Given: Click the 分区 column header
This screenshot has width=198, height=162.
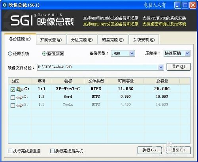Looking at the screenshot, I should click(20, 81).
